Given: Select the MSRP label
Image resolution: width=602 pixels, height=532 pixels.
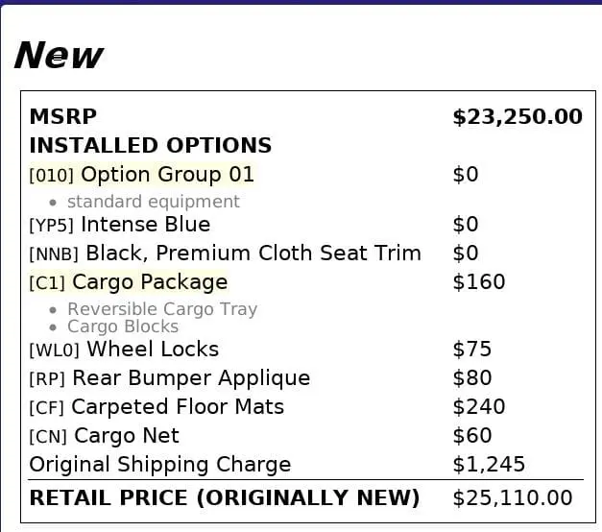Looking at the screenshot, I should [x=63, y=117].
